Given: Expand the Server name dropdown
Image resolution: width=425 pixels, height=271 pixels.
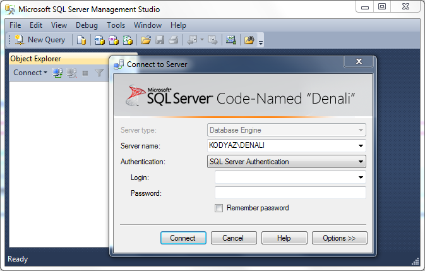Looking at the screenshot, I should (361, 146).
